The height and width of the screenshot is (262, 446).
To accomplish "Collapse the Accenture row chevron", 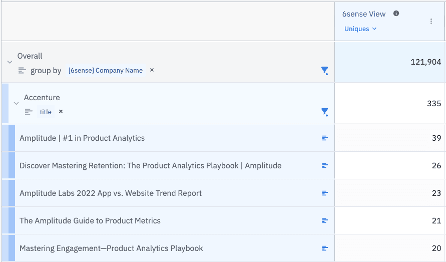I will click(16, 103).
